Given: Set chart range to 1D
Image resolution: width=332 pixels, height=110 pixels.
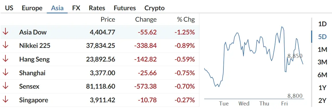Looking at the screenshot, I should (x=323, y=24).
